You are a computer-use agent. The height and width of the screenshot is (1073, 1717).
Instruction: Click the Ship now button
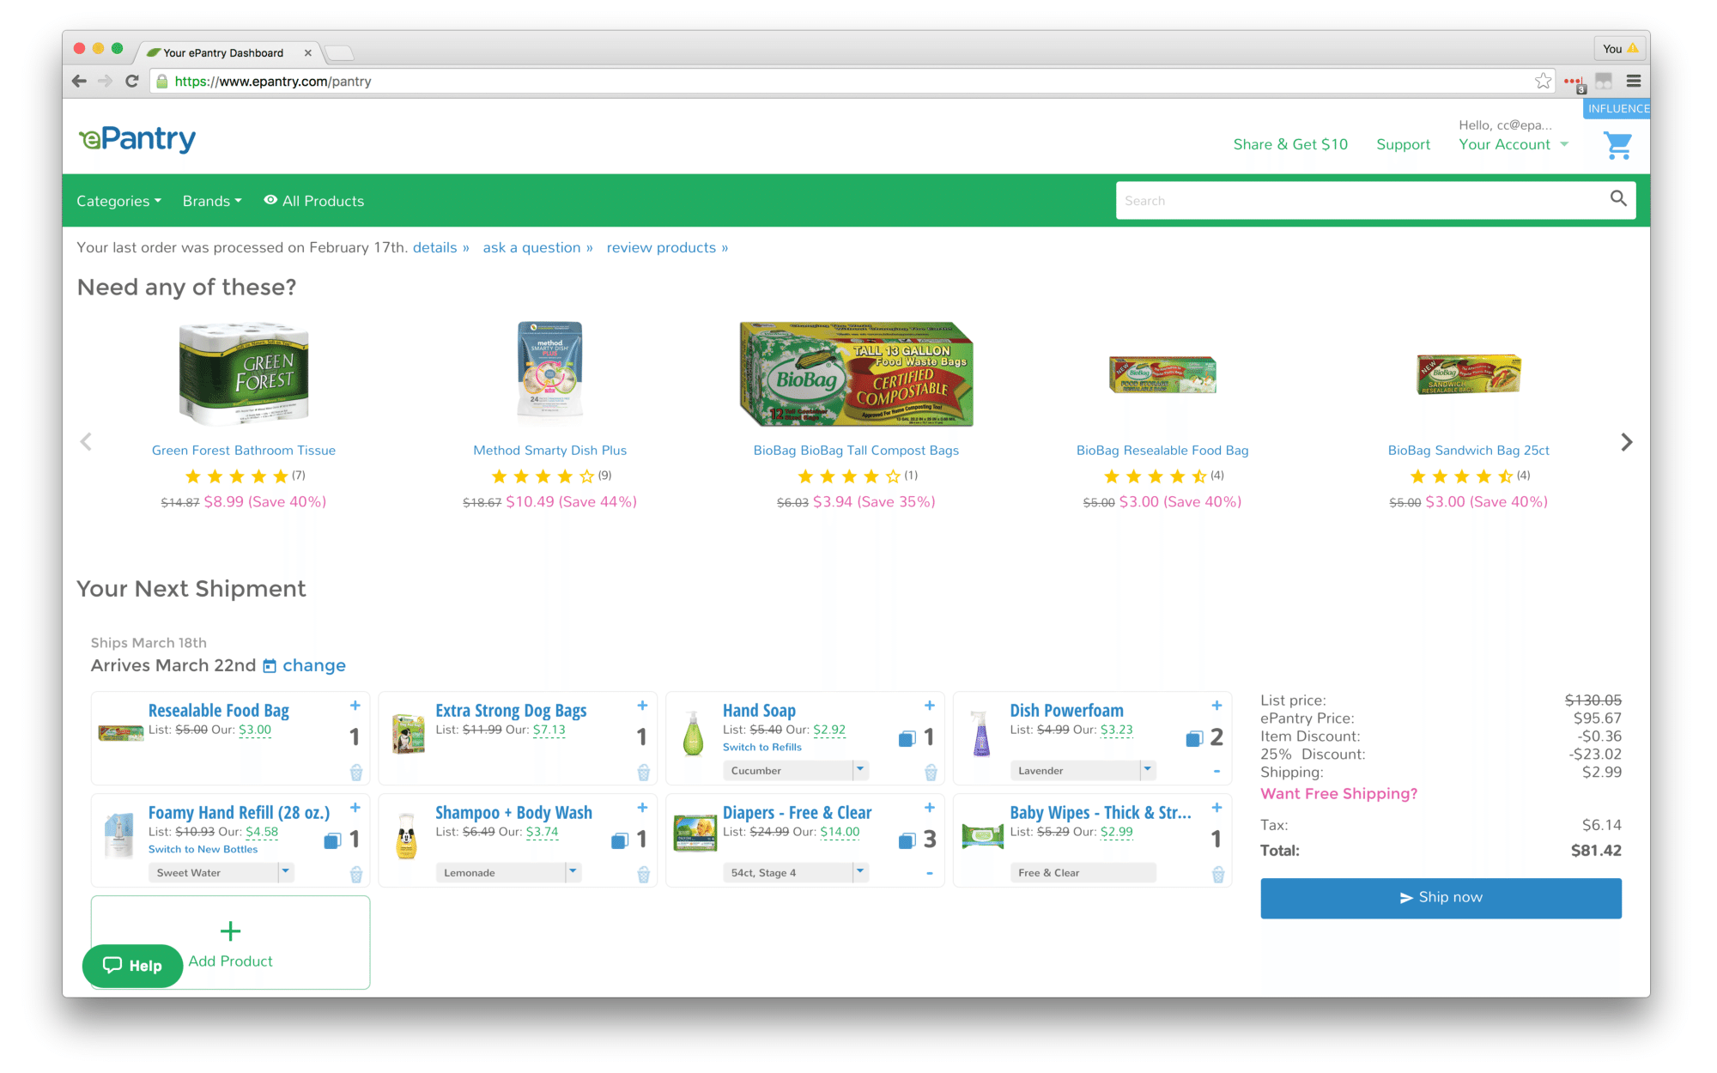coord(1441,898)
